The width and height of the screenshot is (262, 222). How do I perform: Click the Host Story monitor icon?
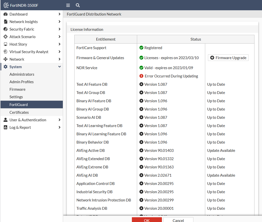[x=6, y=44]
